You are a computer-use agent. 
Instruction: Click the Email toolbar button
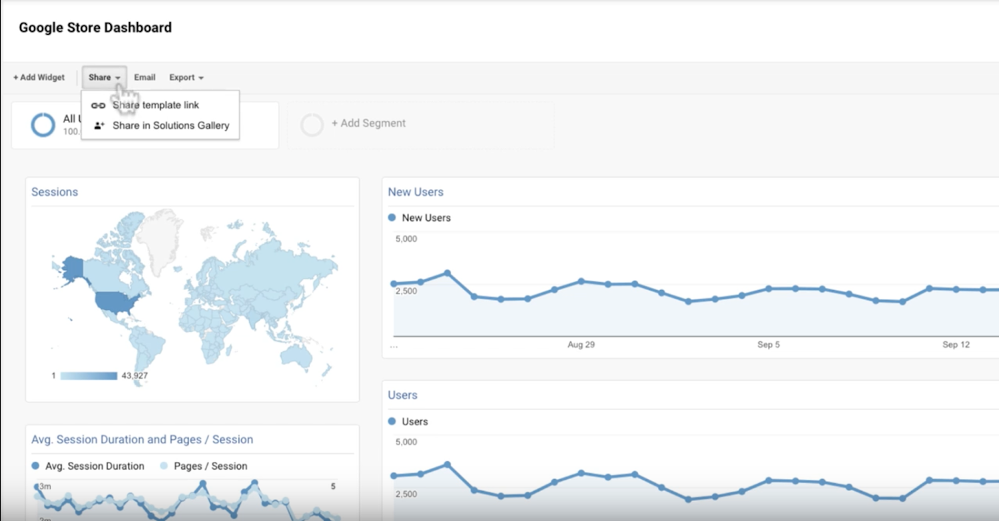pos(145,77)
